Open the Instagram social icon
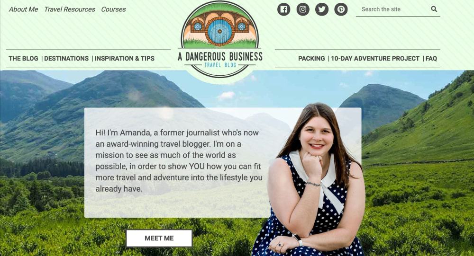The height and width of the screenshot is (256, 474). 302,9
